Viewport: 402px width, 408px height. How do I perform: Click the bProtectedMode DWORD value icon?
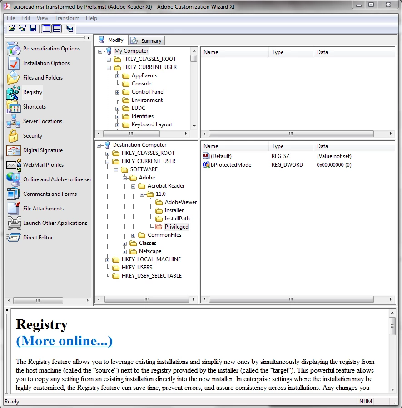coord(206,165)
